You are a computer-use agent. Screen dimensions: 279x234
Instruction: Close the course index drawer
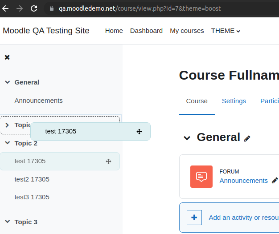tap(7, 57)
